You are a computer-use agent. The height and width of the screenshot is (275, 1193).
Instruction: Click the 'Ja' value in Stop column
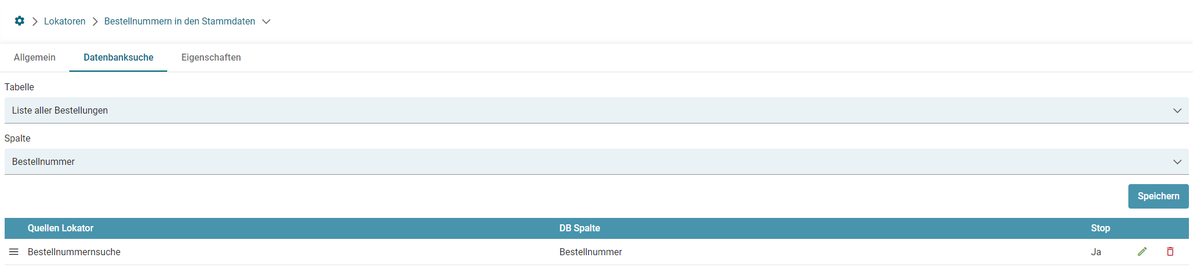coord(1096,252)
